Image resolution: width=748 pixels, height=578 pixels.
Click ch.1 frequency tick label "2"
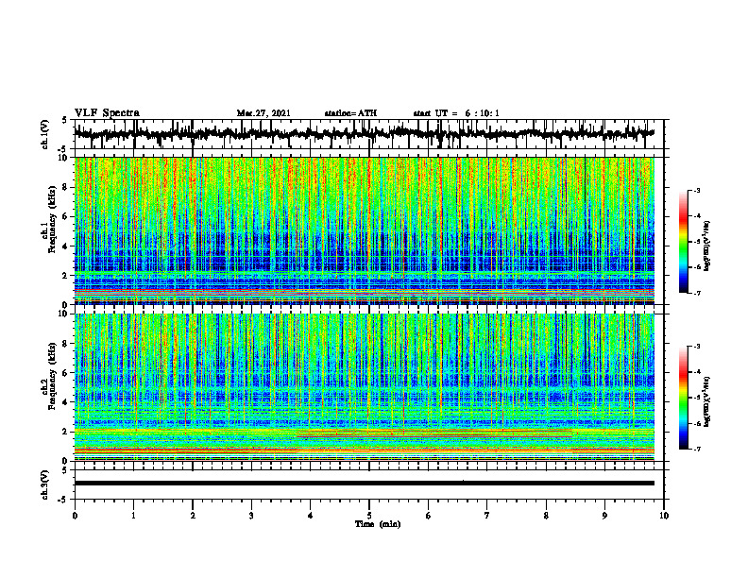point(66,276)
